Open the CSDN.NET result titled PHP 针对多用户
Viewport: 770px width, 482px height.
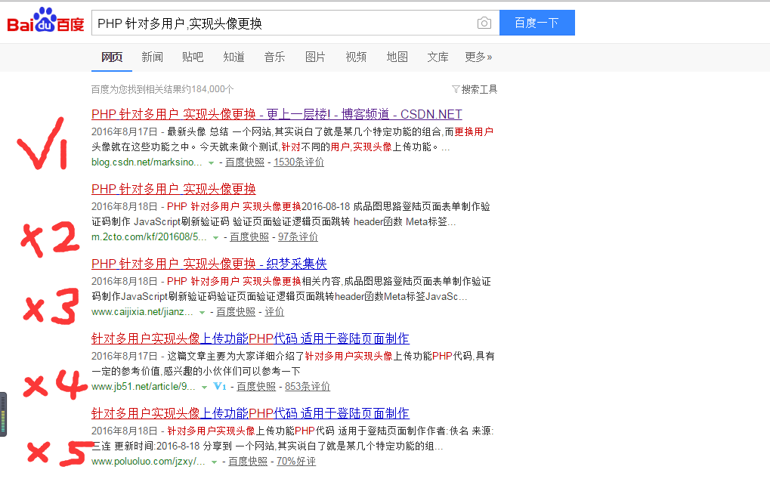277,114
